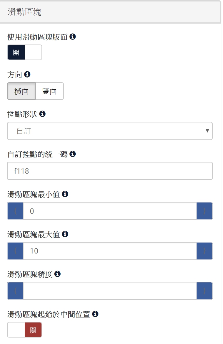Click the 滑動區塊最大值 field showing 10
This screenshot has height=344, width=223.
click(x=110, y=251)
